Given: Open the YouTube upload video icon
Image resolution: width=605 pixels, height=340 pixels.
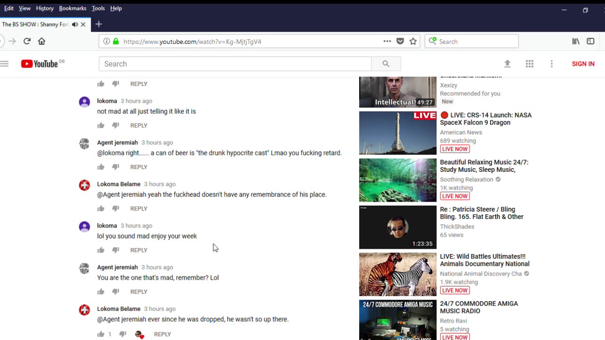Looking at the screenshot, I should tap(507, 64).
